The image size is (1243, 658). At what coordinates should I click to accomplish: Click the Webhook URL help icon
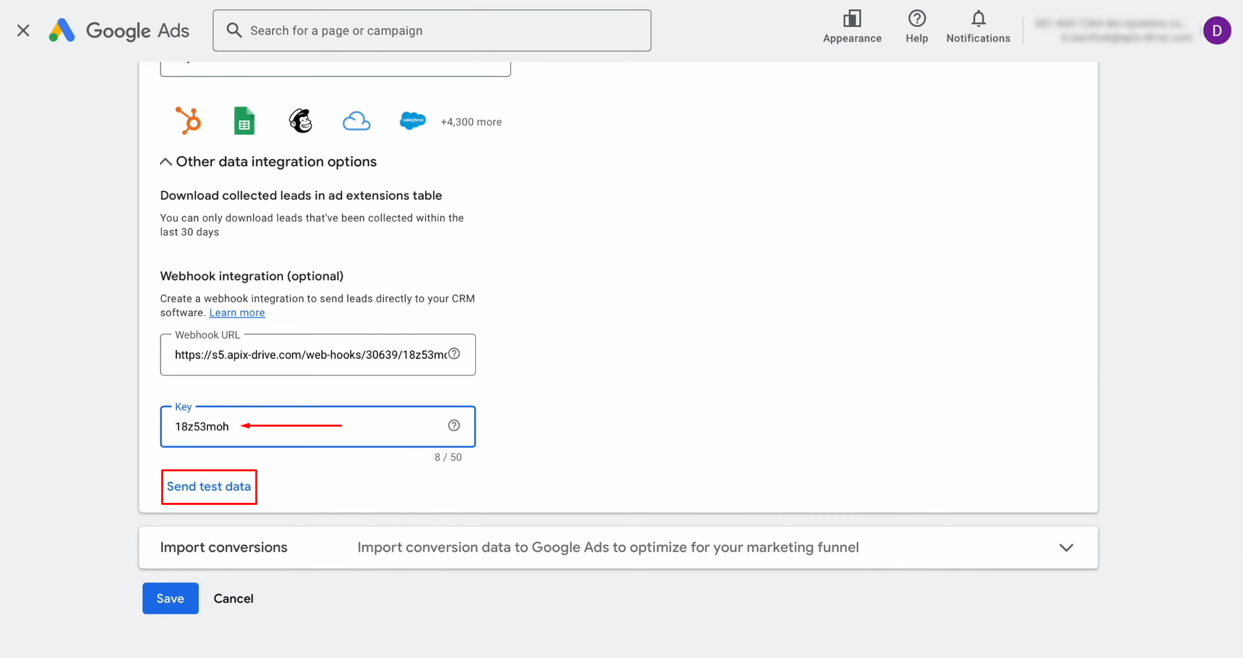click(x=454, y=354)
